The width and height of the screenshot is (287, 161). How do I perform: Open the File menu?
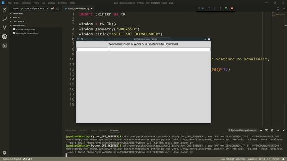point(9,3)
